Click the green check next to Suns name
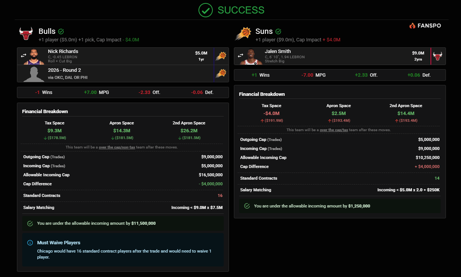 pyautogui.click(x=278, y=32)
